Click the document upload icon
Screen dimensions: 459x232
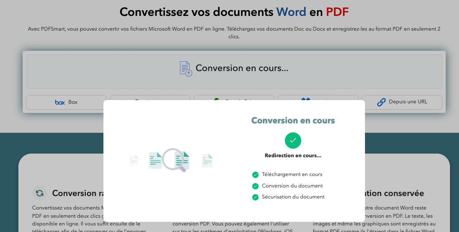coord(186,69)
